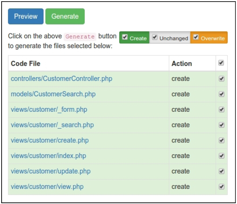Toggle the Create filter checkbox
Viewport: 237px width, 204px height.
coord(125,37)
